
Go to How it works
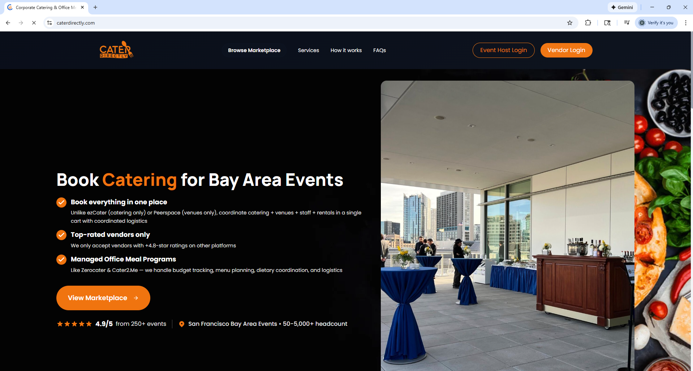pyautogui.click(x=346, y=50)
